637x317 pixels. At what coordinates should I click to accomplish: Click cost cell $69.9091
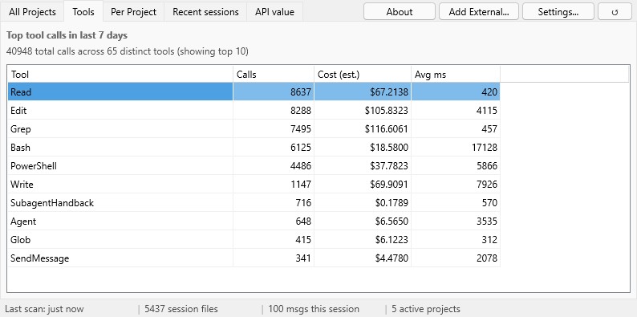(389, 184)
